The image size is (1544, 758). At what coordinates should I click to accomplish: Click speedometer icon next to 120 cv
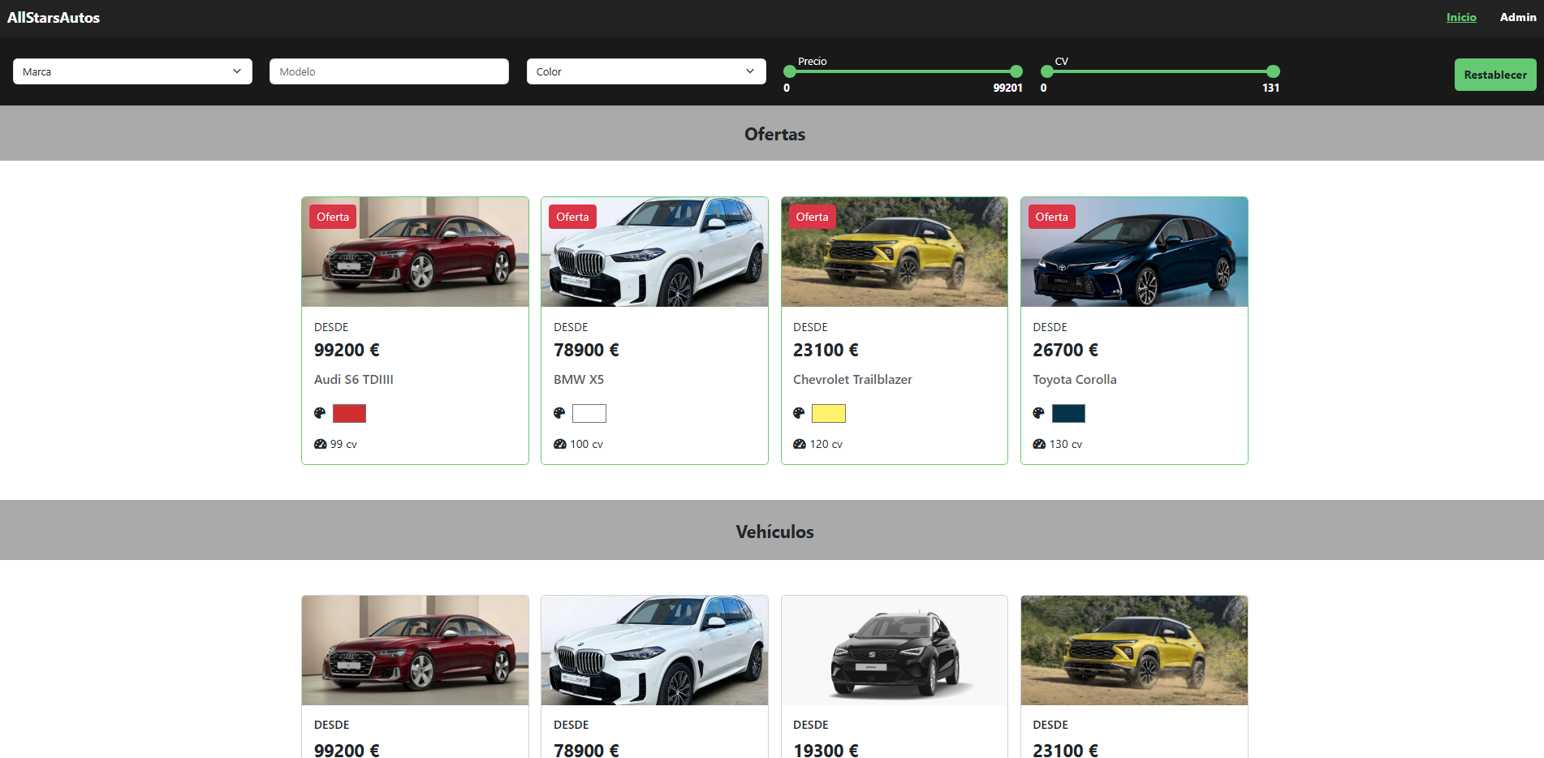click(800, 444)
